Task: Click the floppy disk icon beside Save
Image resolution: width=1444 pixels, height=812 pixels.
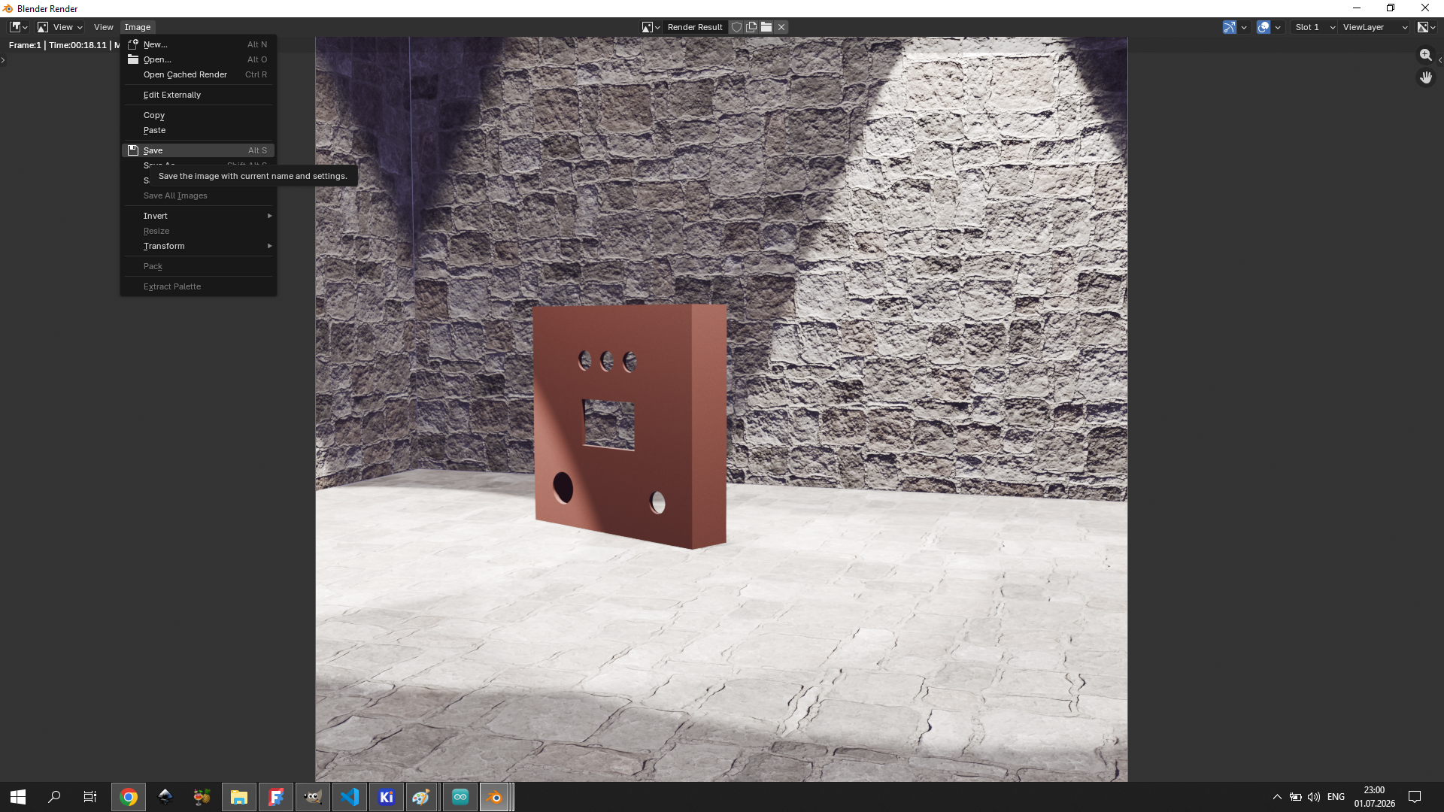Action: (x=133, y=150)
